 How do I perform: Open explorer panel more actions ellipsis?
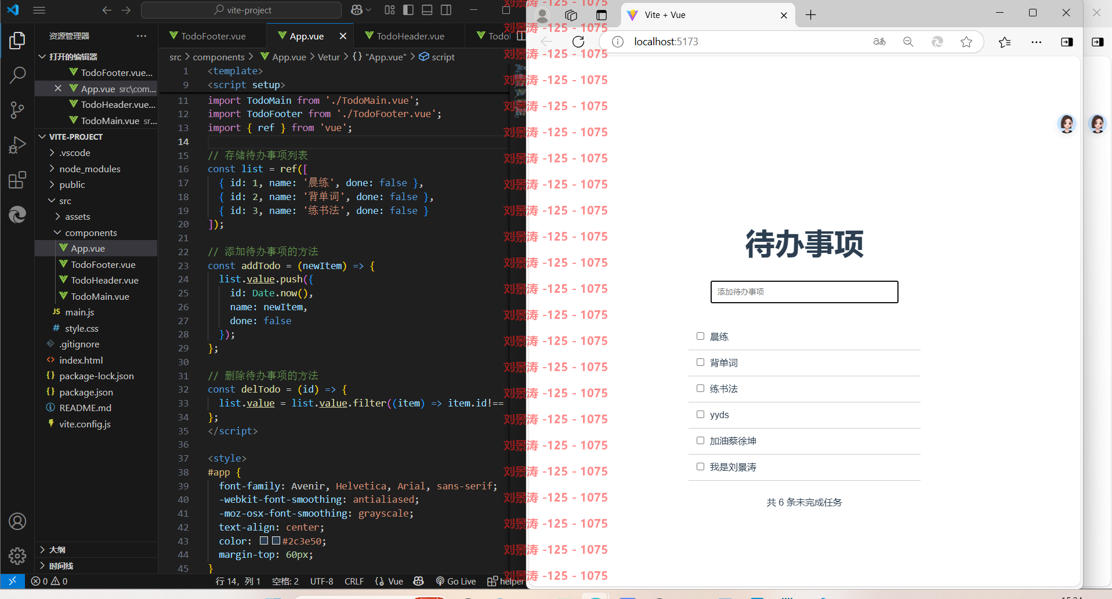pyautogui.click(x=142, y=36)
